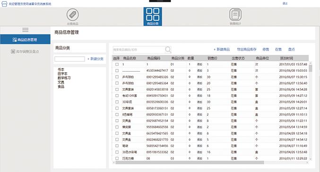
Task: Click the horizontal scrollbar left arrow
Action: click(114, 163)
